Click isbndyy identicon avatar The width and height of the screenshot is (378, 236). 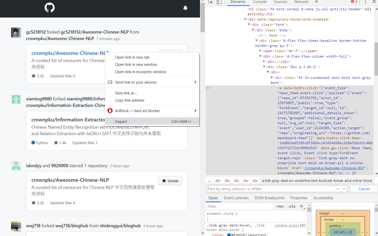(x=16, y=166)
